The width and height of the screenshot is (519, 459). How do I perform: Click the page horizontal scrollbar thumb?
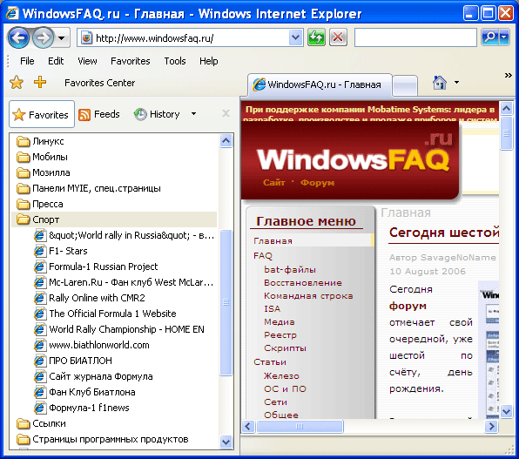tap(300, 426)
